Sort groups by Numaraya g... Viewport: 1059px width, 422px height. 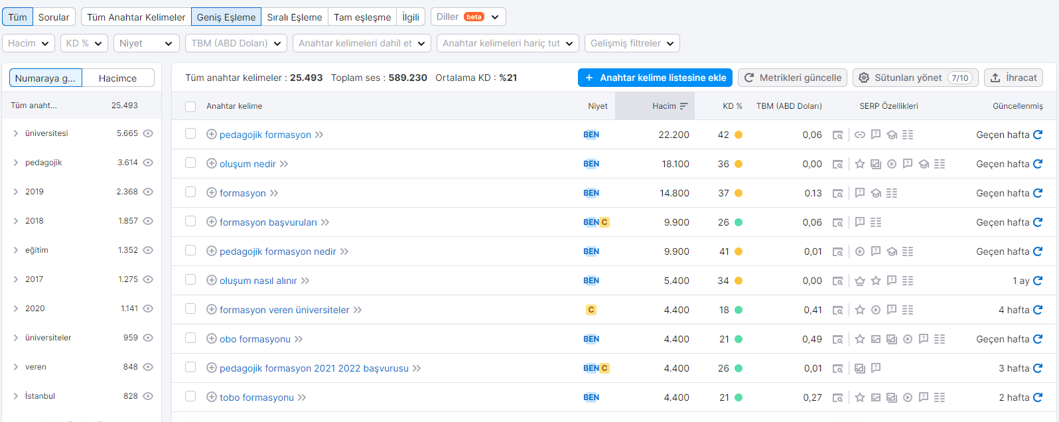(46, 78)
